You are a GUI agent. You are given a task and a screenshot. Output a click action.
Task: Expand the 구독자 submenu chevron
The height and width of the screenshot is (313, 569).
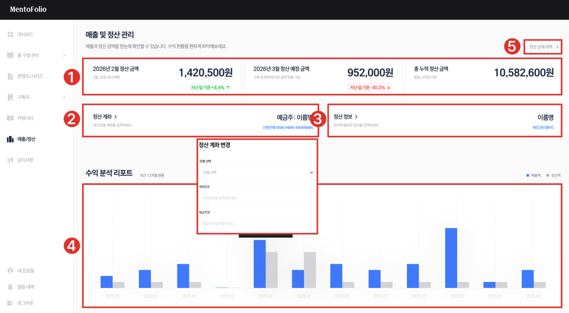[x=64, y=97]
